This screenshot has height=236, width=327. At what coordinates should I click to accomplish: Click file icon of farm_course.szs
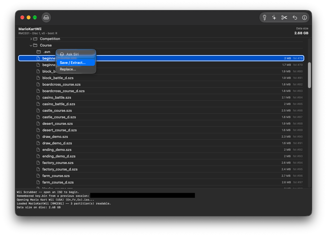click(x=38, y=176)
